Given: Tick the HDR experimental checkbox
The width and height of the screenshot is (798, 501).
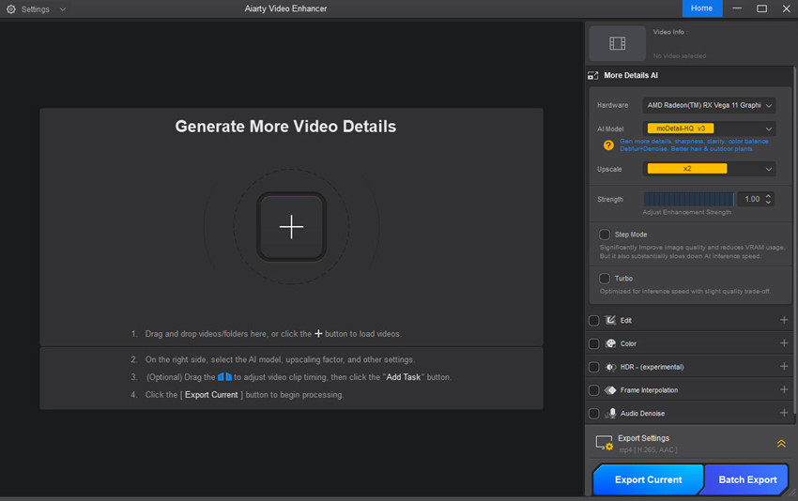Looking at the screenshot, I should 594,367.
